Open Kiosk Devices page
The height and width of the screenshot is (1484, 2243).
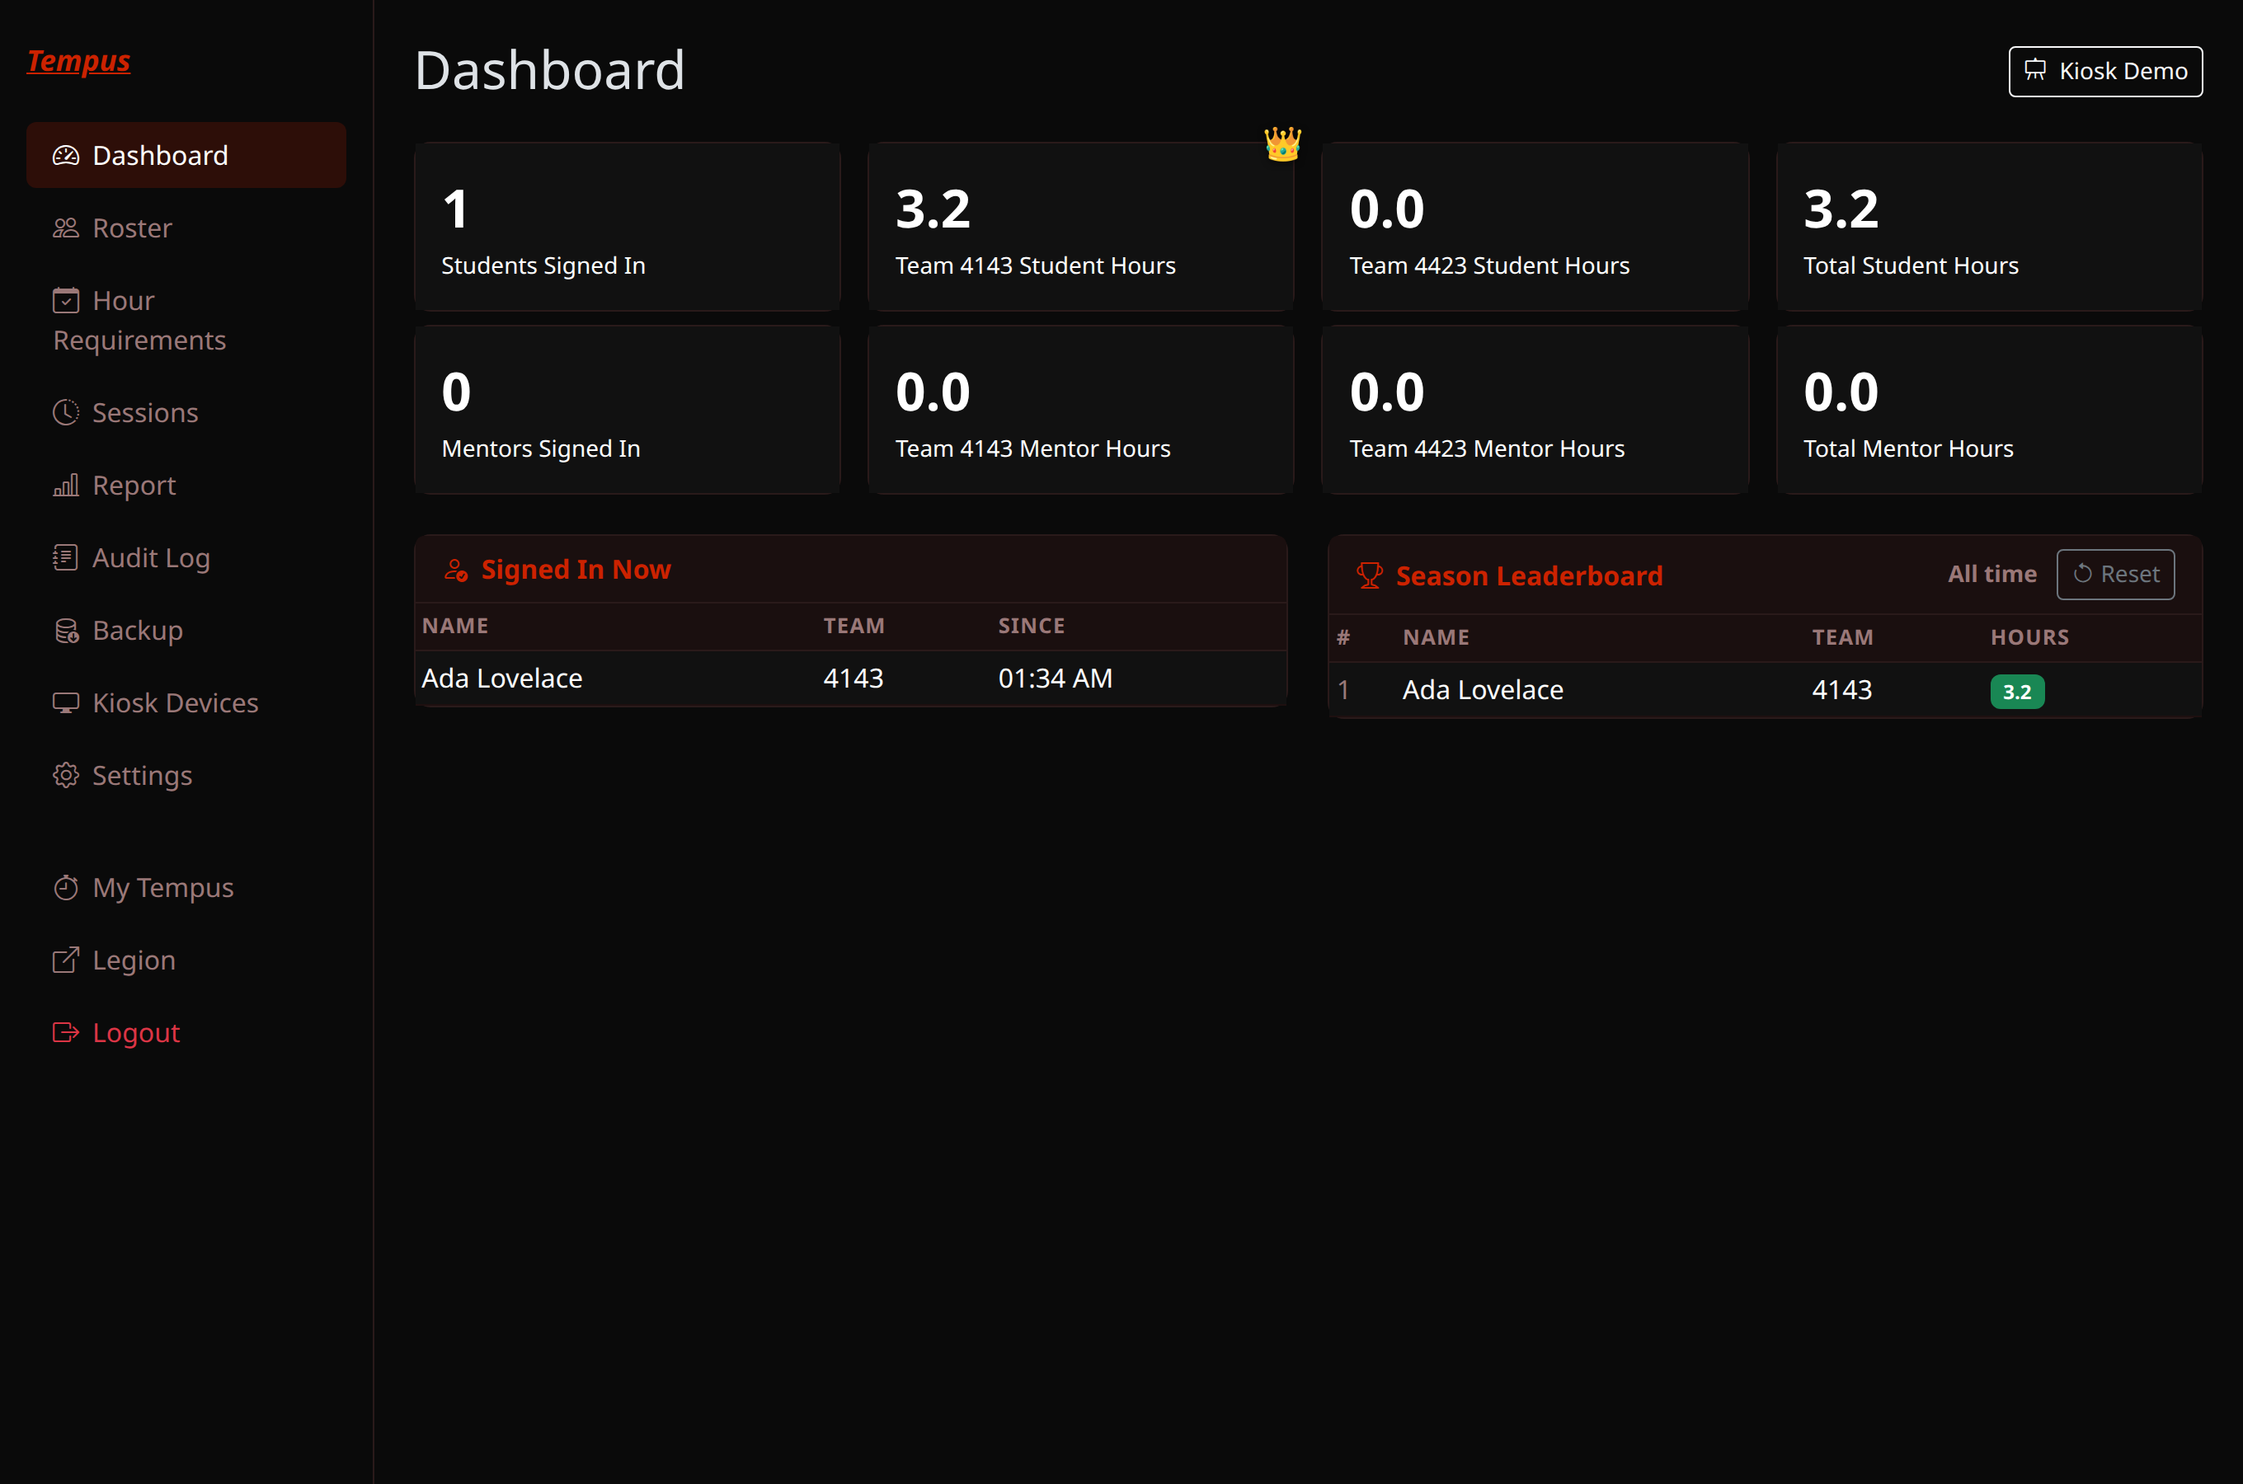point(186,703)
